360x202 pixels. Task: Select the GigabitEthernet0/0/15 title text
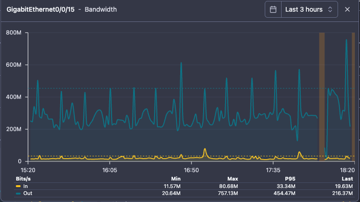point(41,9)
